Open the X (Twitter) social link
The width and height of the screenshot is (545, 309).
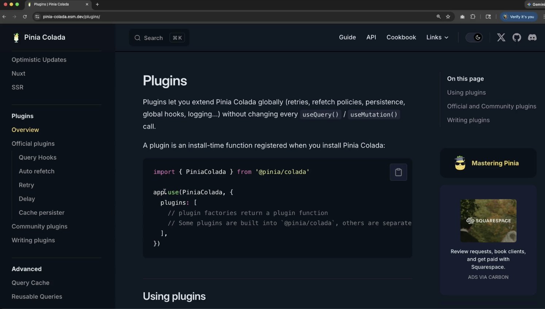tap(501, 38)
